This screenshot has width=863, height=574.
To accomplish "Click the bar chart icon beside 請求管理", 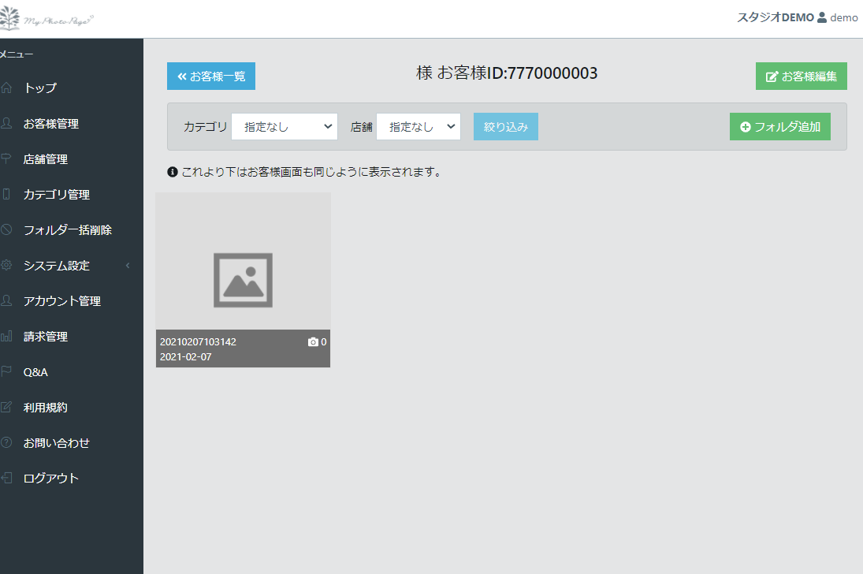I will 7,337.
